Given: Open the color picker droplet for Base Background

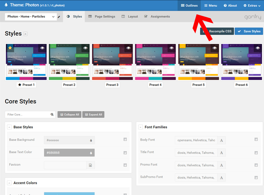Looking at the screenshot, I should (91, 140).
